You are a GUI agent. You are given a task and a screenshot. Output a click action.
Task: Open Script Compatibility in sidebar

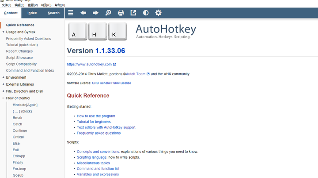point(21,64)
